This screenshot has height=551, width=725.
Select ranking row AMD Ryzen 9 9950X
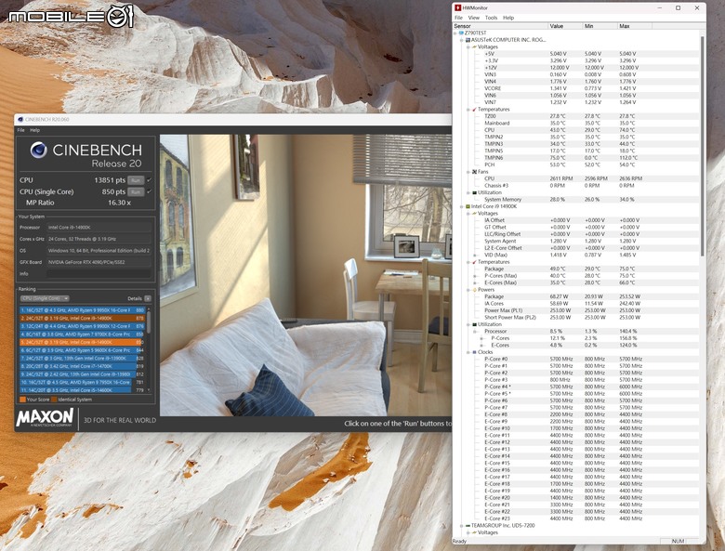point(82,310)
